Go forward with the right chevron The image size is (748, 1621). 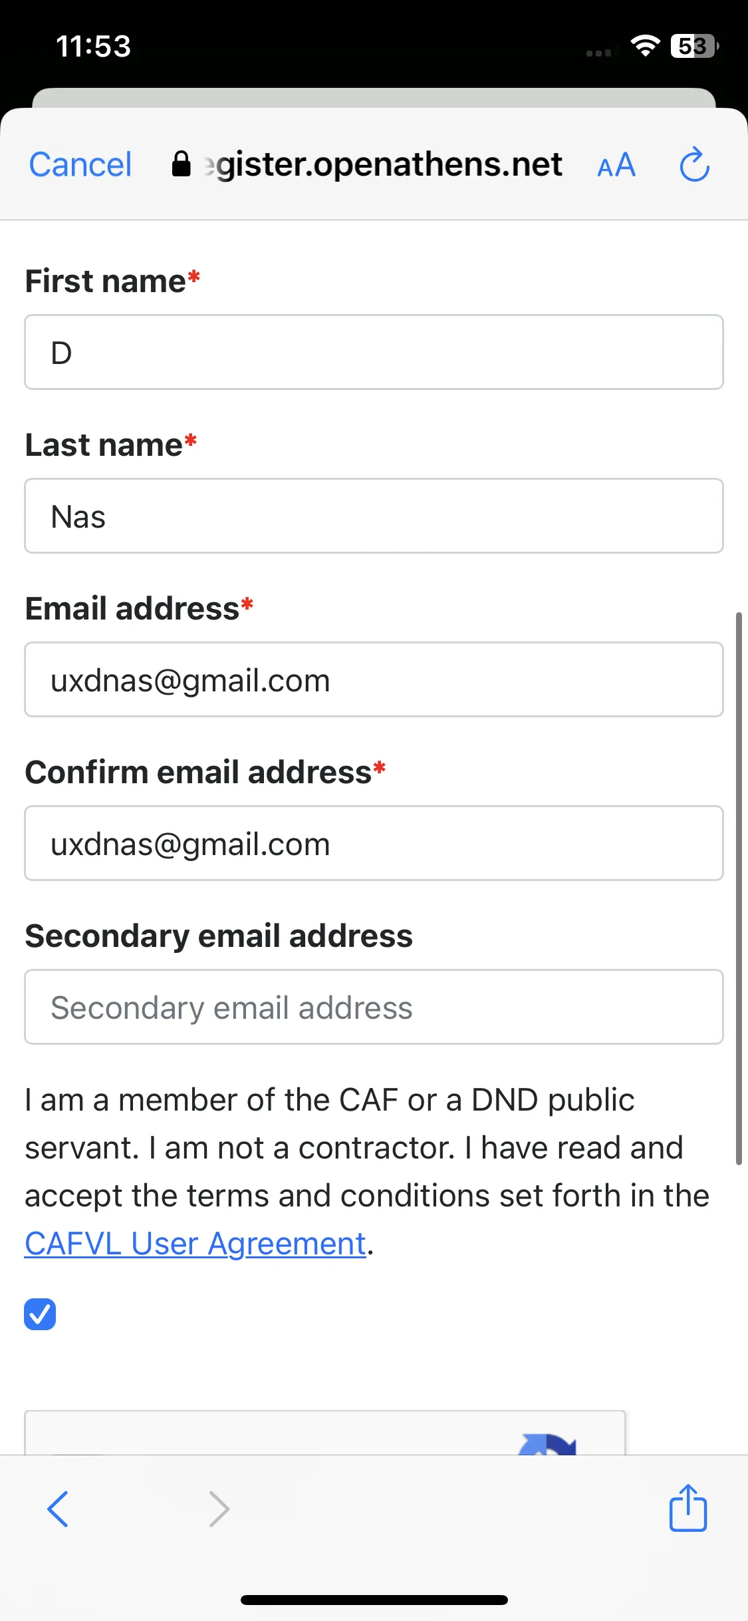coord(219,1509)
